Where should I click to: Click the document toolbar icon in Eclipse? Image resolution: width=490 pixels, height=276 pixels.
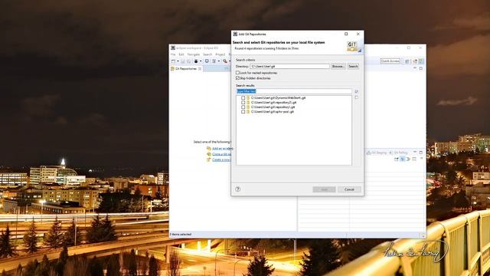[214, 61]
